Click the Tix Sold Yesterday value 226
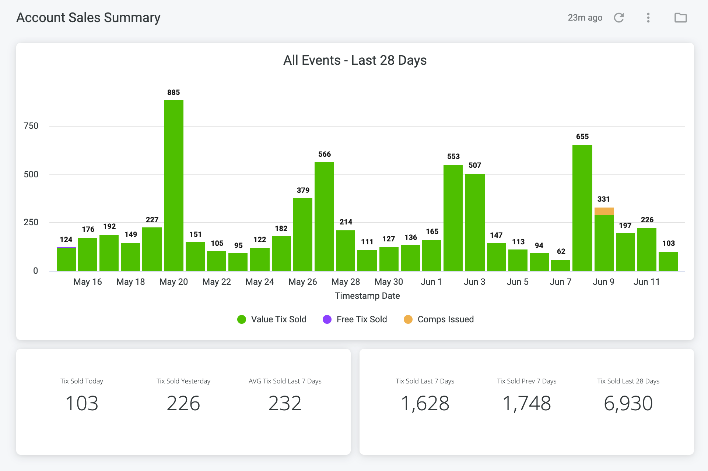This screenshot has width=708, height=471. [183, 403]
